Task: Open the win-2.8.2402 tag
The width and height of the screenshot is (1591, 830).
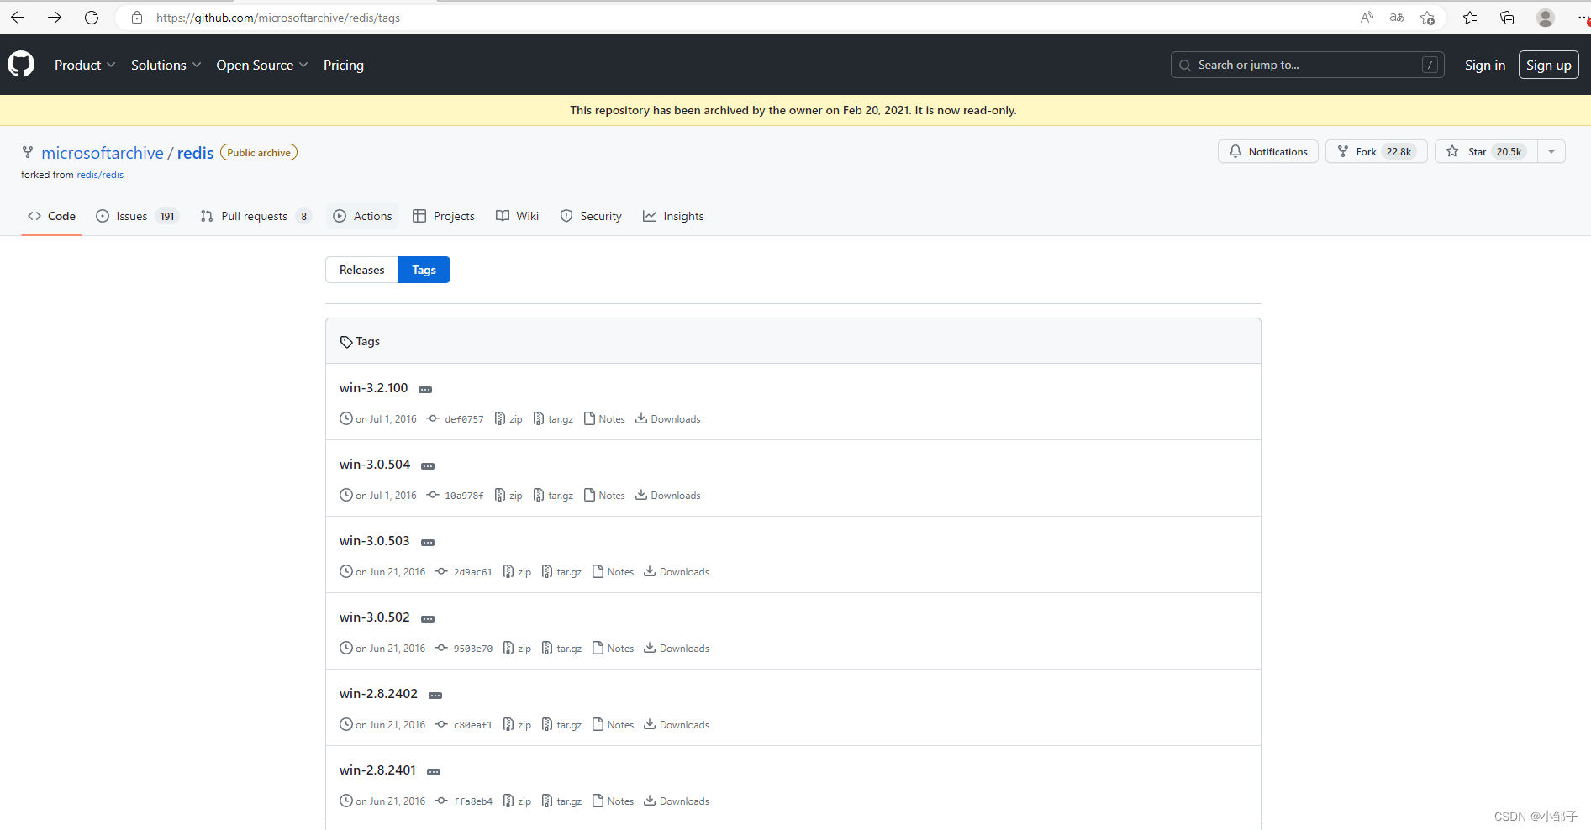Action: coord(378,694)
